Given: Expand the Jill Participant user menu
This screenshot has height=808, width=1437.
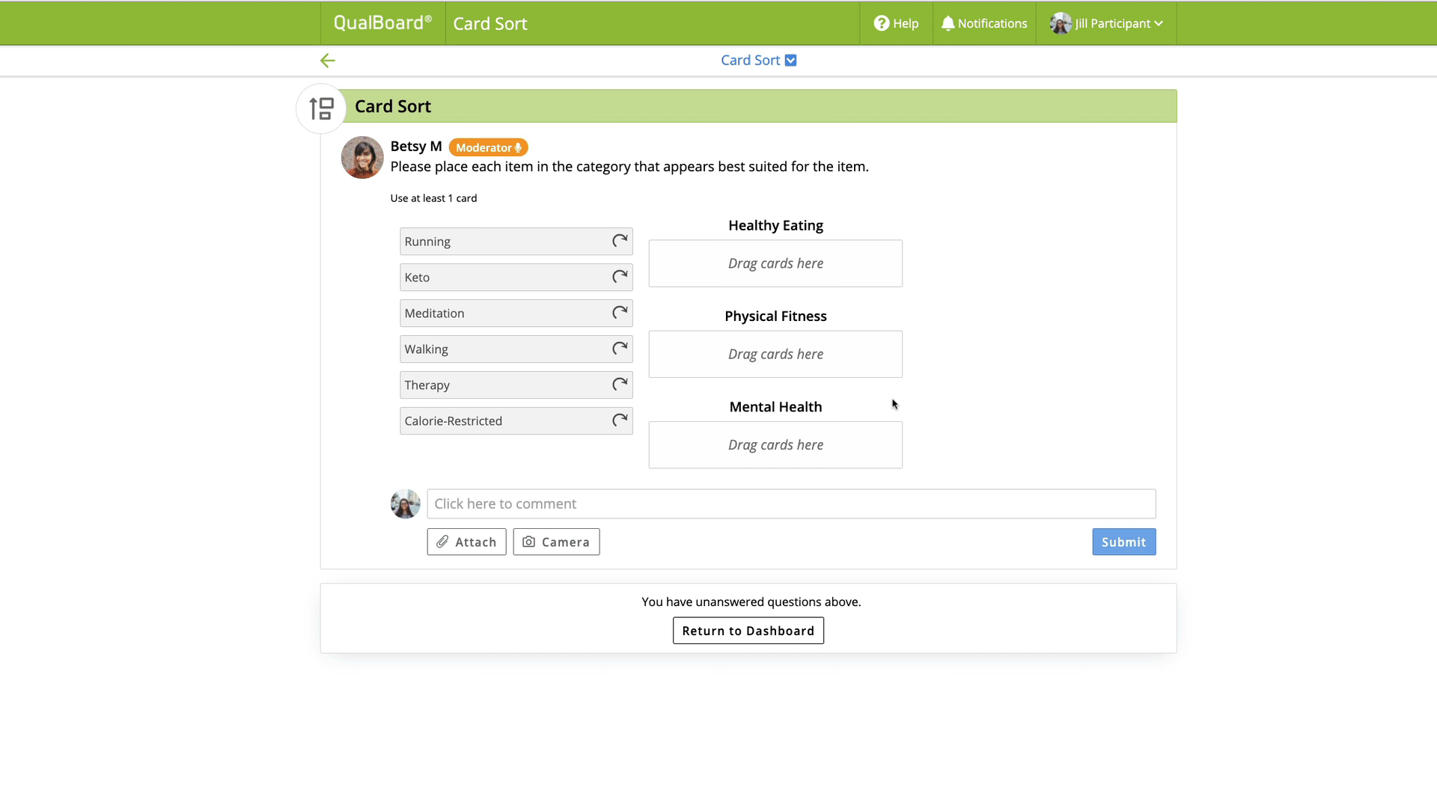Looking at the screenshot, I should (x=1106, y=23).
